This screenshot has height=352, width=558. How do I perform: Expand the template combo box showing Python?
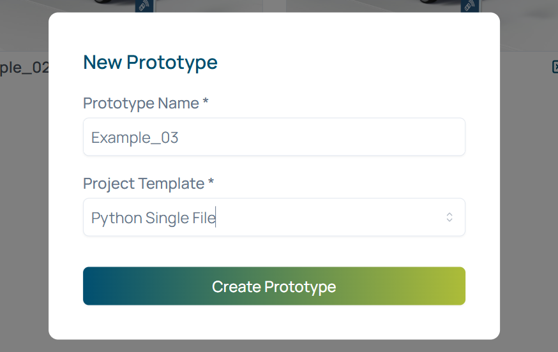click(274, 217)
